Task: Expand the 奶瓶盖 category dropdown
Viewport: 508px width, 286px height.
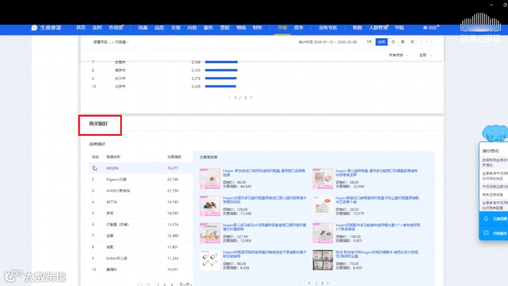Action: (x=122, y=42)
